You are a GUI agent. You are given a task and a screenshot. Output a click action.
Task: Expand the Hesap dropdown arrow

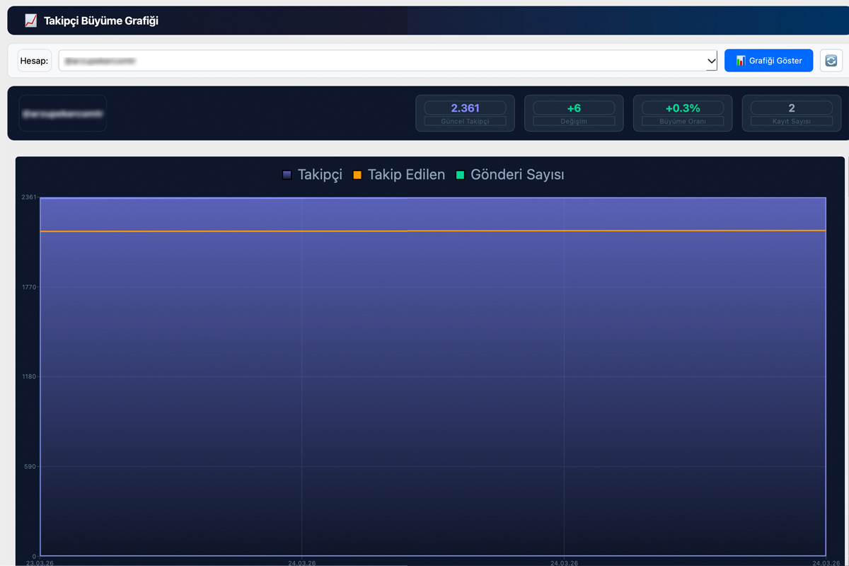pos(711,62)
